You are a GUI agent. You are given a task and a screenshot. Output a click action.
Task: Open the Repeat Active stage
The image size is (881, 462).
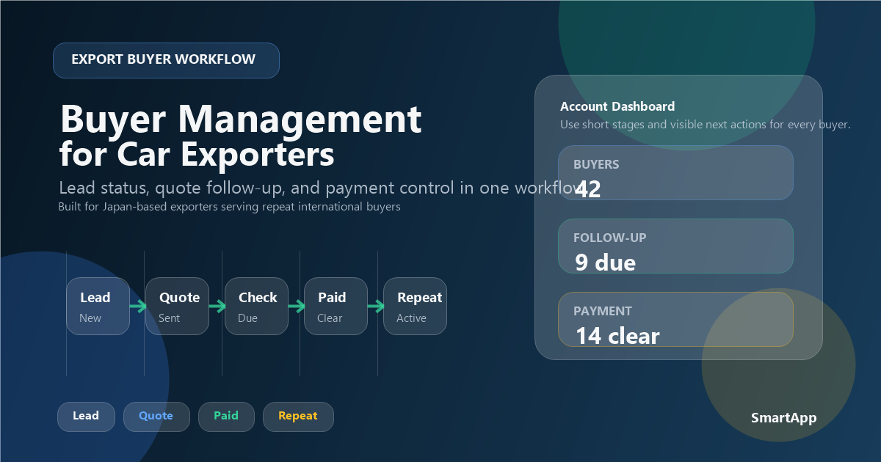415,306
